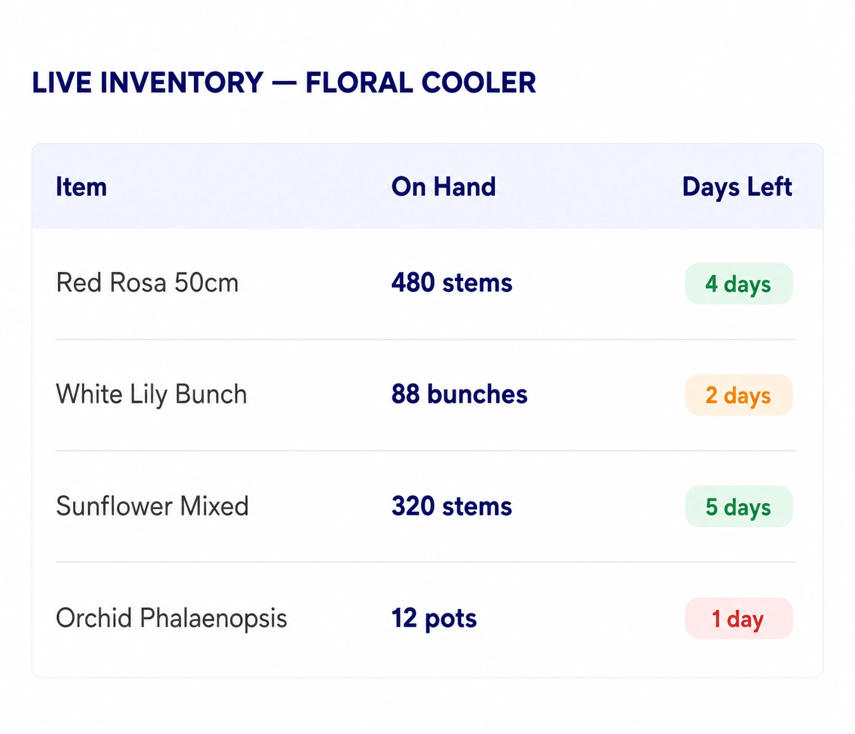Select the 320 stems quantity
The height and width of the screenshot is (734, 855).
pos(452,506)
